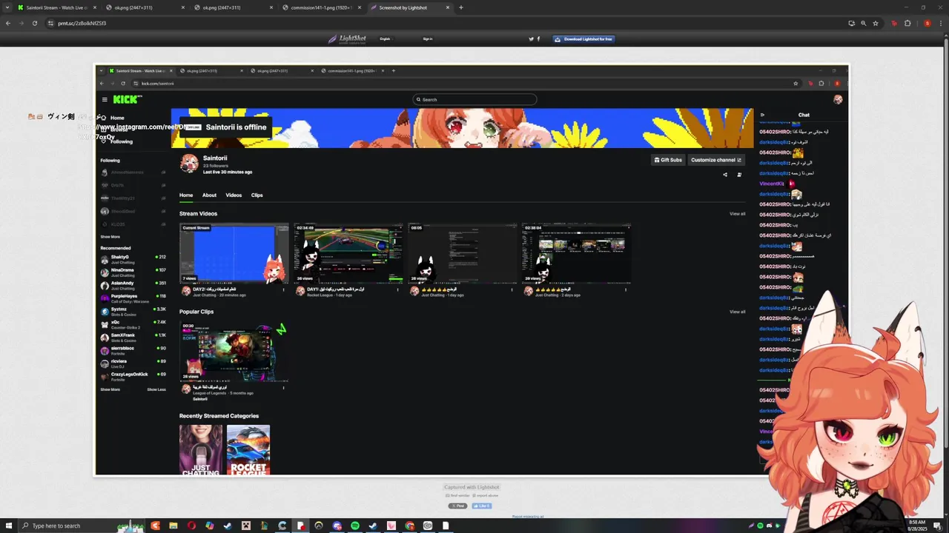949x533 pixels.
Task: Go back in browser history
Action: click(x=8, y=23)
